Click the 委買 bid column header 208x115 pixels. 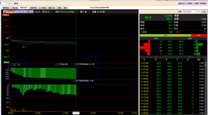point(156,38)
